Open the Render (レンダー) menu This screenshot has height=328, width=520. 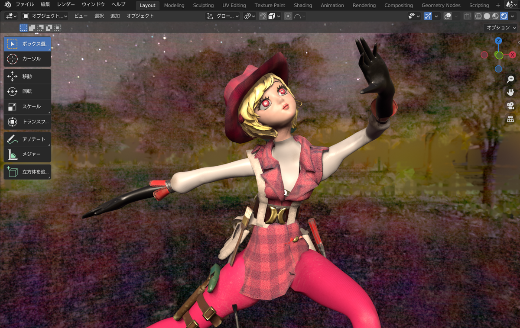click(x=66, y=4)
